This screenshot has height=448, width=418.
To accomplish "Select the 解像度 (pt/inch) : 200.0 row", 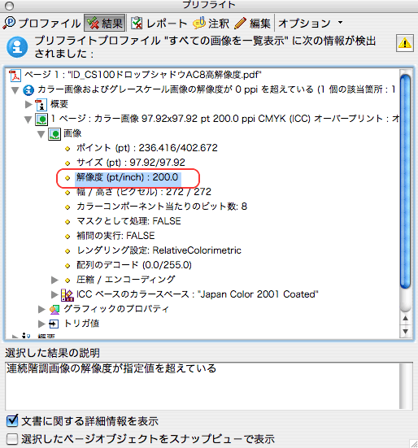I will coord(128,177).
